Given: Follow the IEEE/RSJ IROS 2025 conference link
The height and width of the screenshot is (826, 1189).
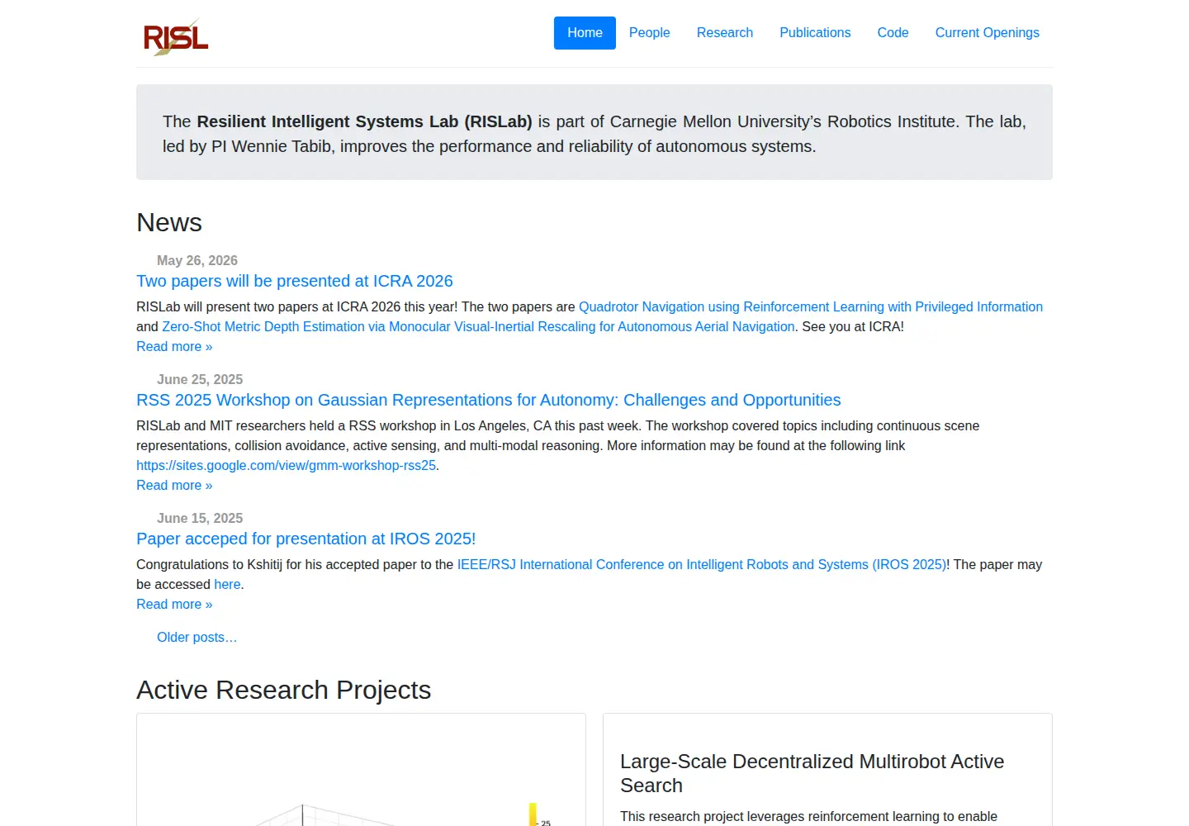Looking at the screenshot, I should coord(702,564).
